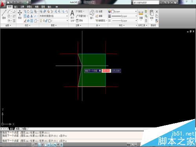This screenshot has height=147, width=196.
Task: Open the Parametric (参数化) ribbon tab
Action: pyautogui.click(x=29, y=7)
